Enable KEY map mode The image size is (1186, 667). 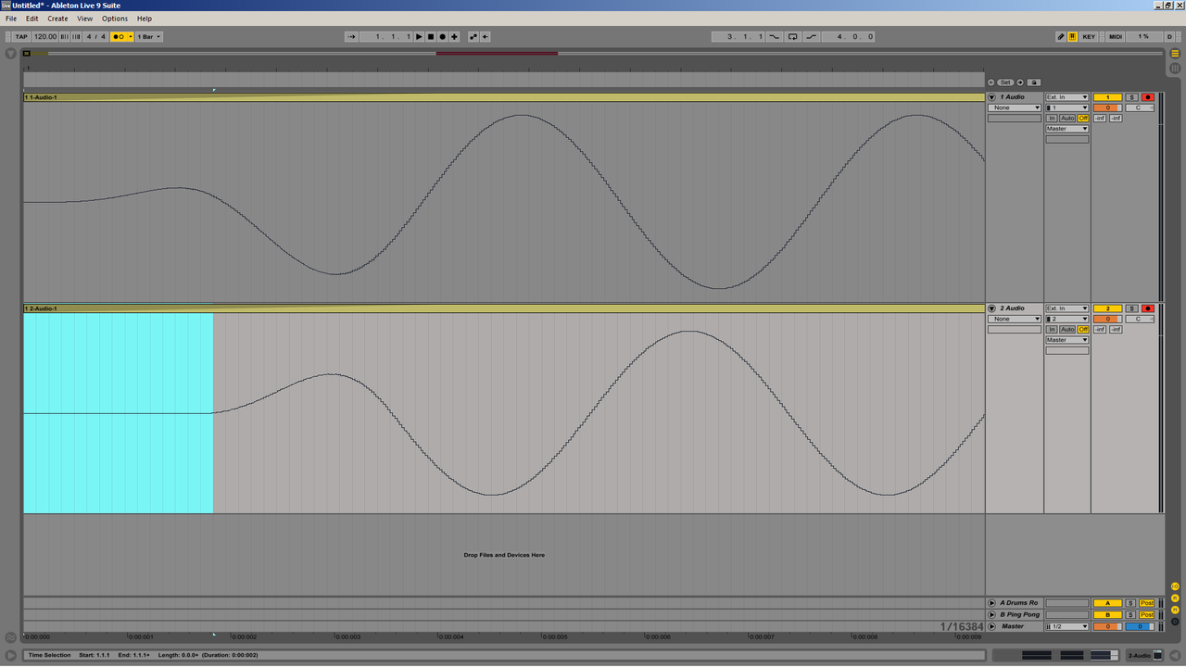(1089, 37)
